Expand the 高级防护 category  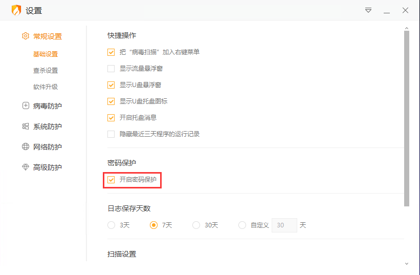pyautogui.click(x=47, y=167)
